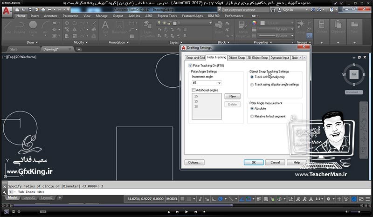Open the 3D Object Snap tab
Image resolution: width=373 pixels, height=217 pixels.
click(x=258, y=58)
